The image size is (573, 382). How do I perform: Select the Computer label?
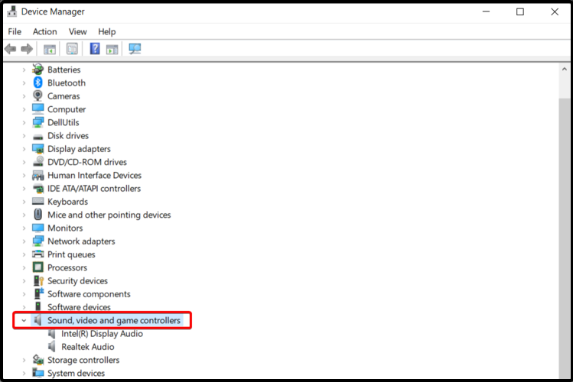pos(67,109)
